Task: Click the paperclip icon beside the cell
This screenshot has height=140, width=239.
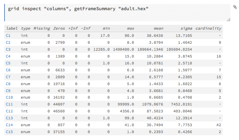Action: click(235, 7)
